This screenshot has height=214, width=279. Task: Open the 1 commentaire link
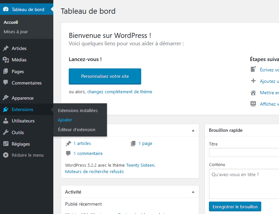[88, 154]
